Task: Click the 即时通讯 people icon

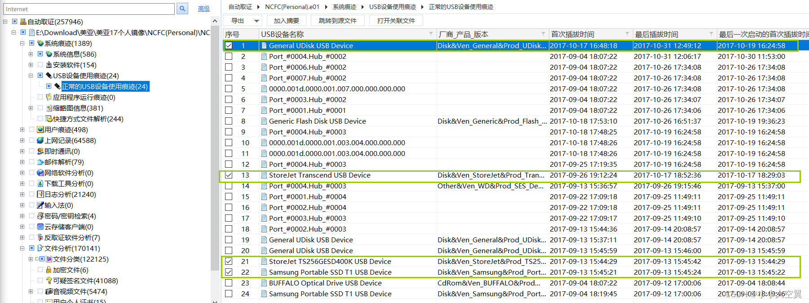Action: pyautogui.click(x=40, y=151)
